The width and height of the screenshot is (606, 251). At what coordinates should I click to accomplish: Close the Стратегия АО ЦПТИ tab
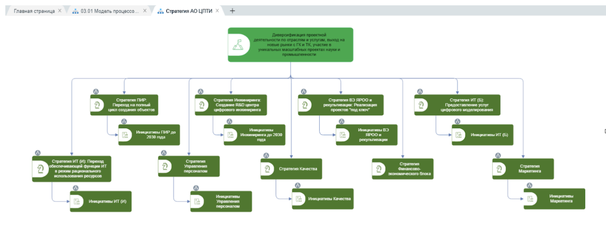pyautogui.click(x=217, y=11)
